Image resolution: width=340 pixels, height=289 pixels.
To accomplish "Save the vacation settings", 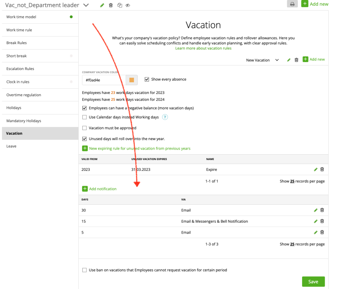I will tap(313, 282).
